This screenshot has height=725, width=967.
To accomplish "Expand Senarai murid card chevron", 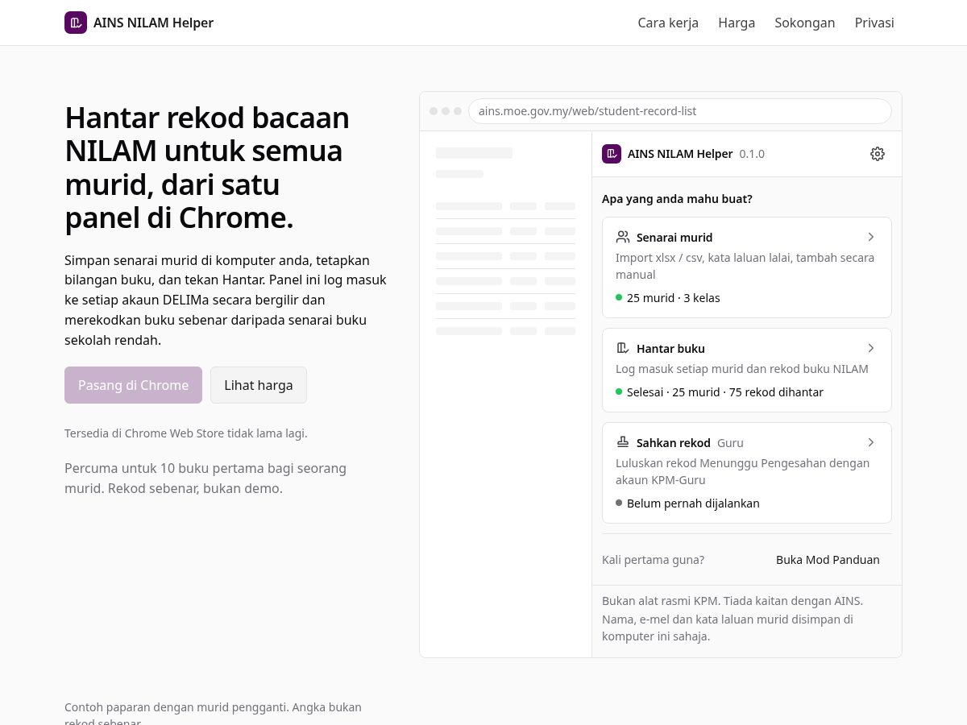I will click(x=871, y=237).
